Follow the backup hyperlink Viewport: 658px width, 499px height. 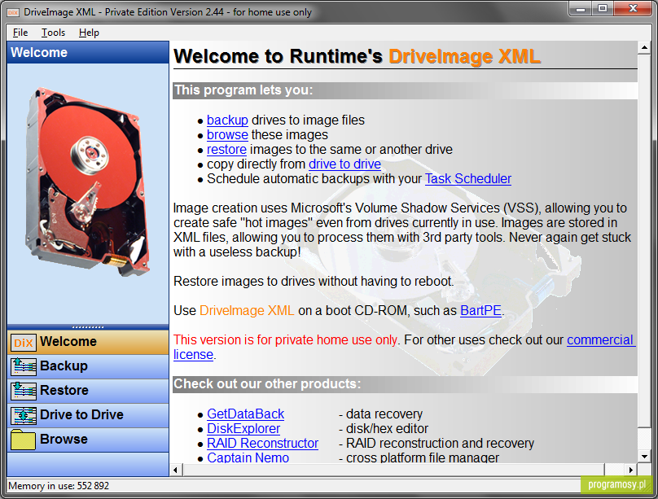click(x=227, y=120)
